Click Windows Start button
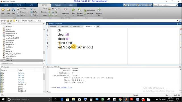Viewport: 182px width, 102px height. pos(3,99)
